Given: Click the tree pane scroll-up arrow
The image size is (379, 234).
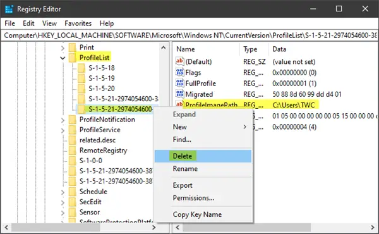Looking at the screenshot, I should click(x=164, y=47).
